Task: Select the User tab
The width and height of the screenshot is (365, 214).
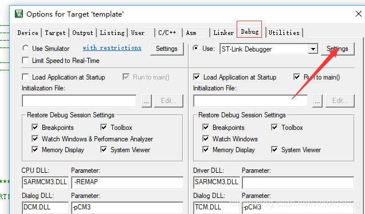Action: [142, 33]
